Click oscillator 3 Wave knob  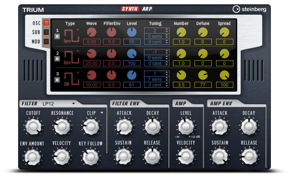click(91, 75)
